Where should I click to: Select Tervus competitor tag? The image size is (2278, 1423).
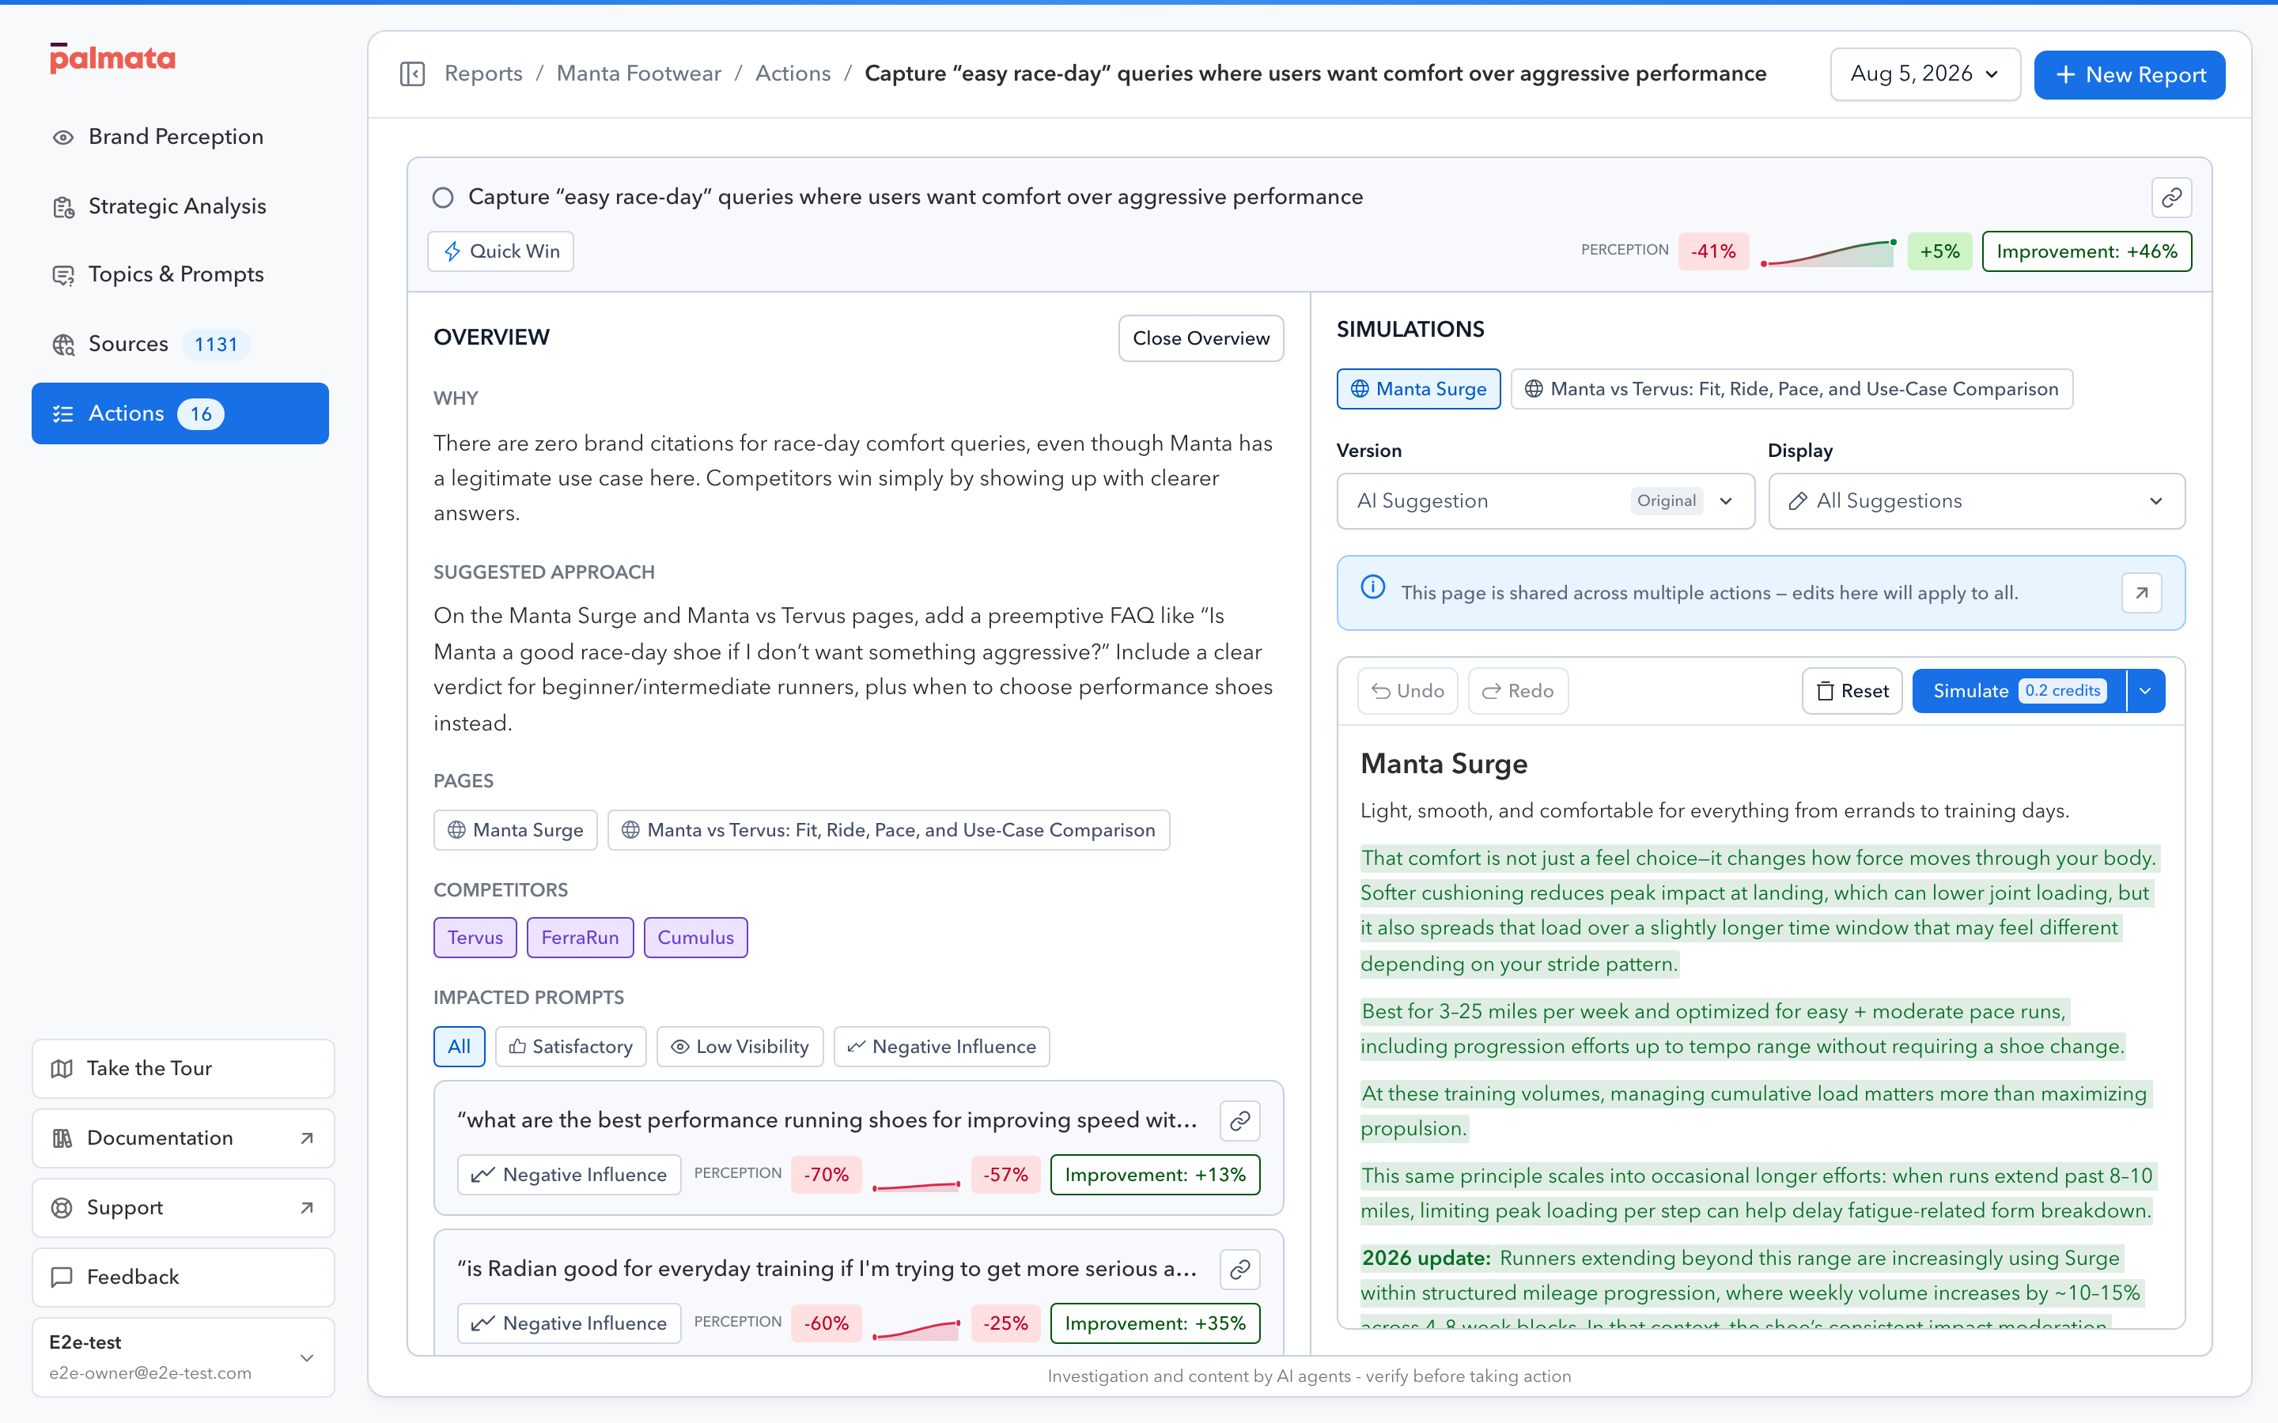(x=475, y=938)
